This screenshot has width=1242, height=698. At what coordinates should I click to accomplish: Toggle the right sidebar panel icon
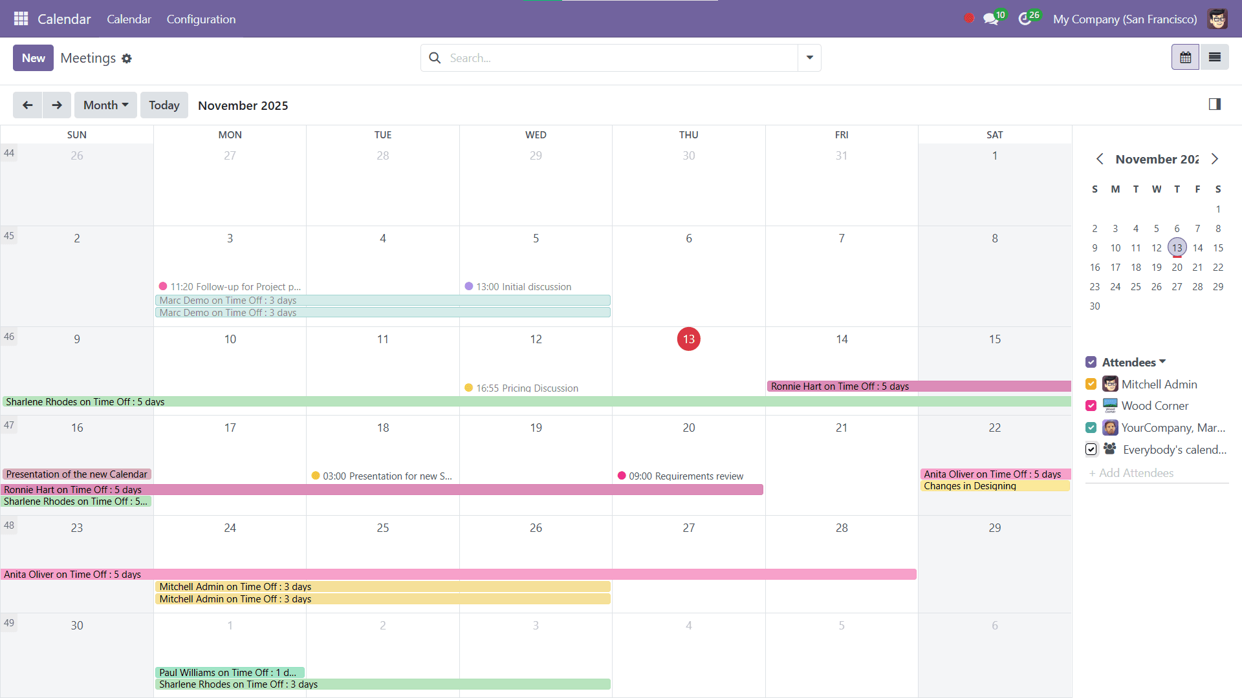[x=1215, y=104]
